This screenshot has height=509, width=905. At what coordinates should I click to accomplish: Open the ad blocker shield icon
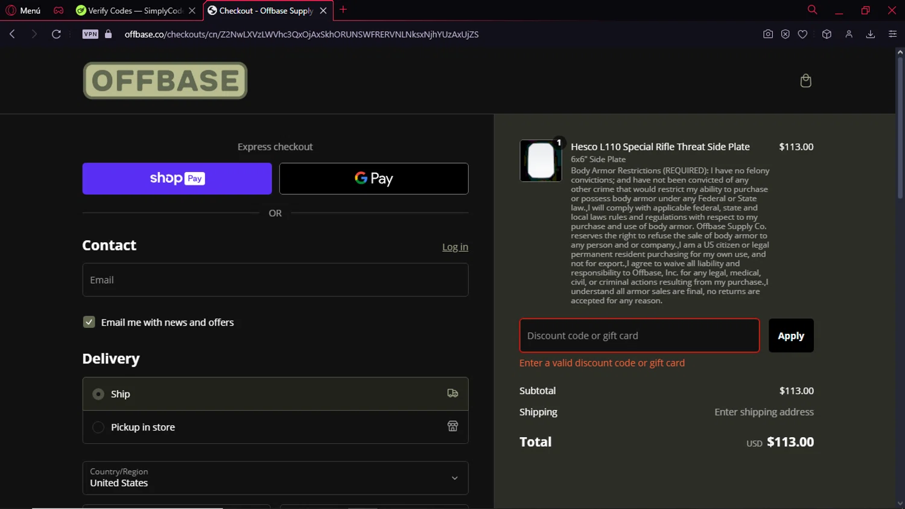coord(786,34)
